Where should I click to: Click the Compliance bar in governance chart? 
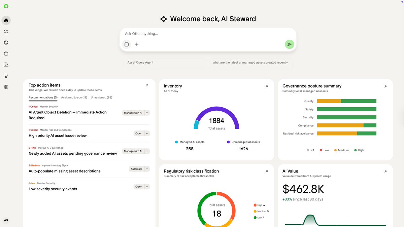(x=347, y=125)
